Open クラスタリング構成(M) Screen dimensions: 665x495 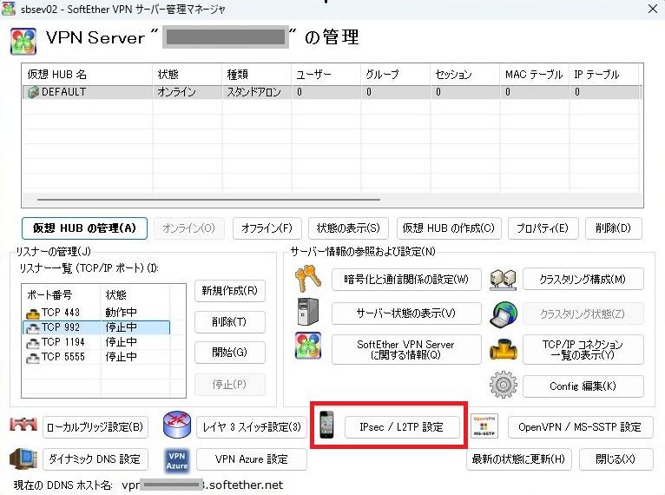point(583,279)
